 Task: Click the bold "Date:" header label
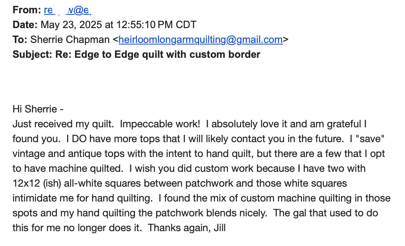coord(25,25)
